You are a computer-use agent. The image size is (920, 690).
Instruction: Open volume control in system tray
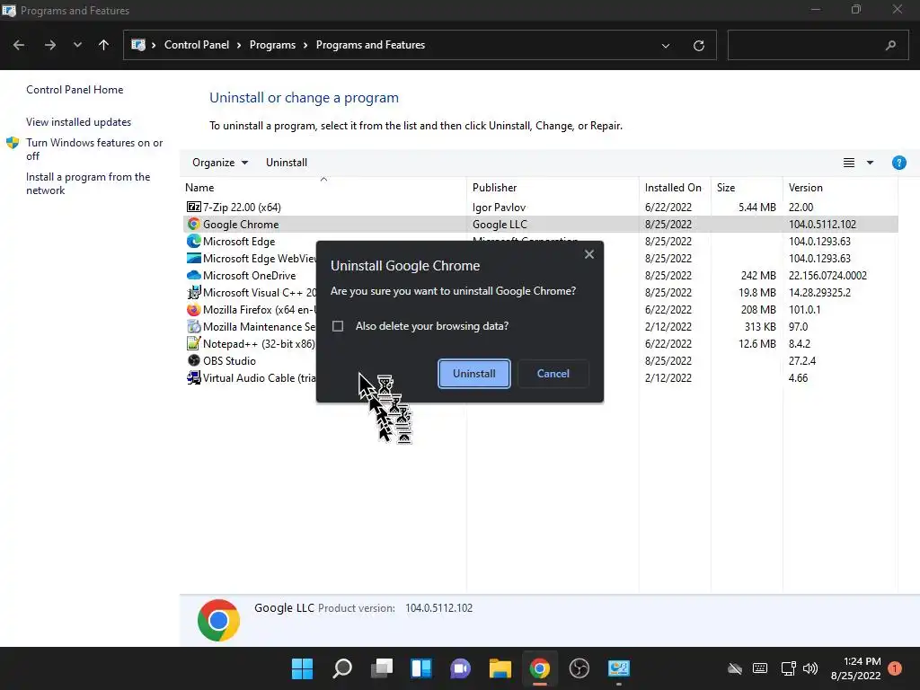tap(810, 668)
